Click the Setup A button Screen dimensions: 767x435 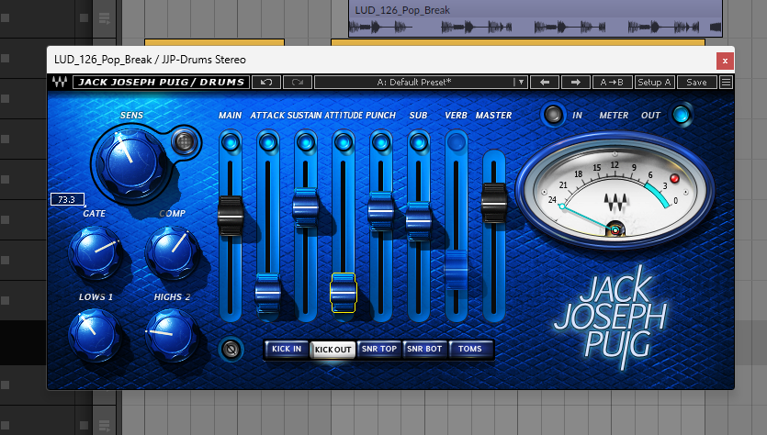[x=655, y=82]
